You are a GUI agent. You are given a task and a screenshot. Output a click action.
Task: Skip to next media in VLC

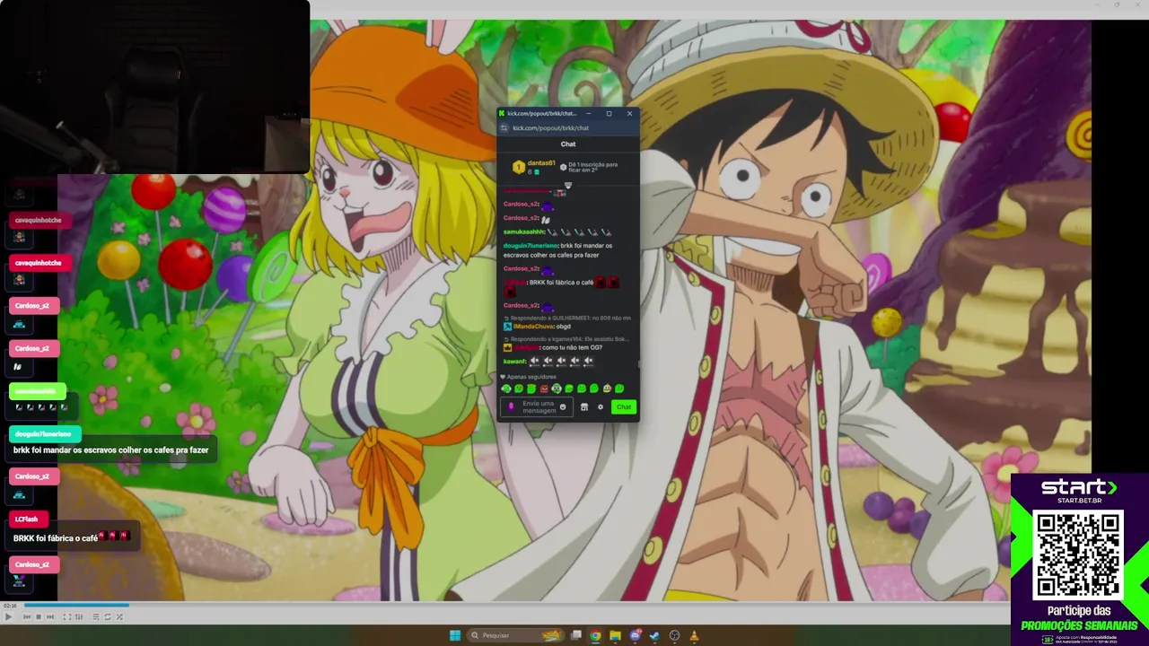50,616
